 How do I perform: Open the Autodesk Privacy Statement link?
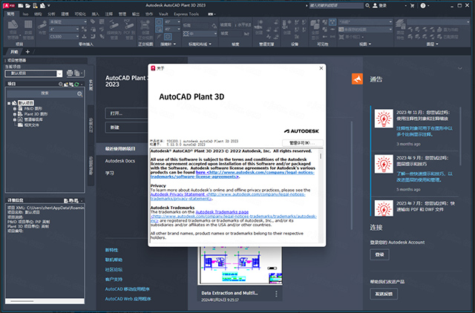[x=178, y=194]
